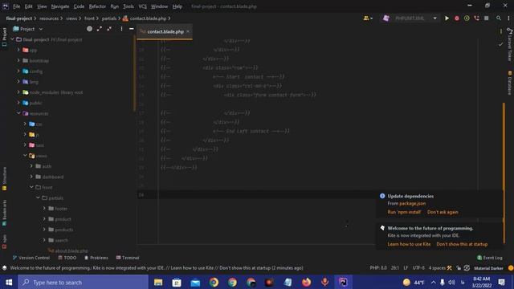Image resolution: width=514 pixels, height=289 pixels.
Task: Start listening for PHP debug connections phone icon
Action: pyautogui.click(x=476, y=18)
